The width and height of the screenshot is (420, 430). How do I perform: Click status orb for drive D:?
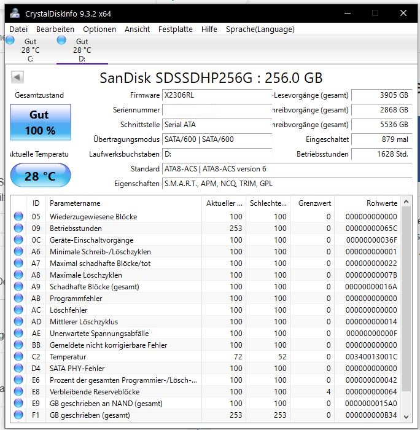(61, 40)
